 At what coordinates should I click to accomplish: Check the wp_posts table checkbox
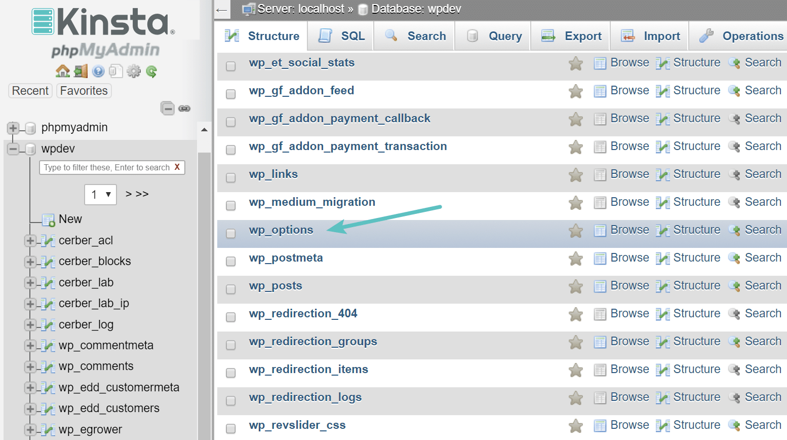(230, 289)
